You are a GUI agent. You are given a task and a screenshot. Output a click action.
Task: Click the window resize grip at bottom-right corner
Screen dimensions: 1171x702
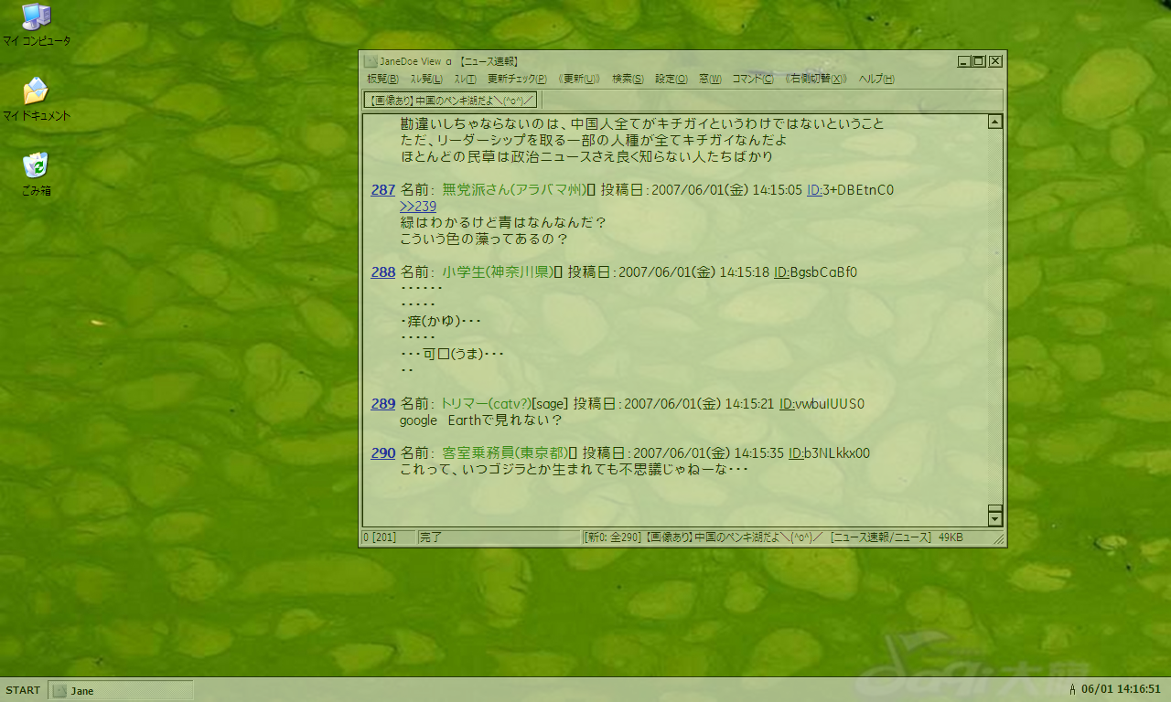999,539
